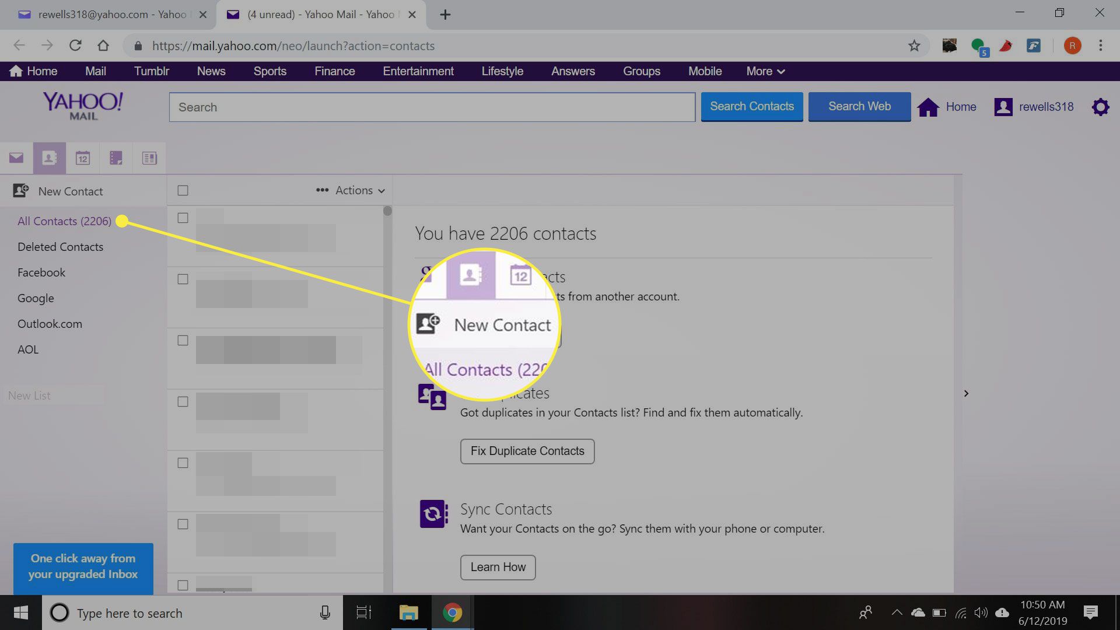Viewport: 1120px width, 630px height.
Task: Check the fifth contact's checkbox
Action: [183, 463]
